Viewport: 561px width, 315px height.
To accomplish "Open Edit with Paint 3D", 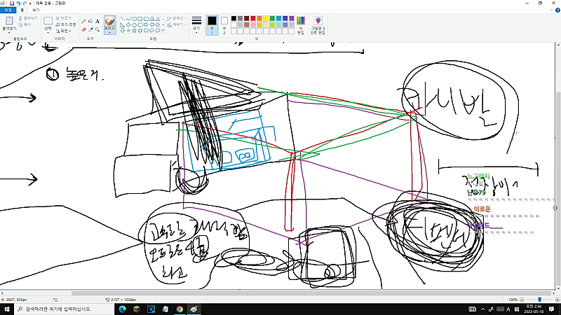I will pos(318,25).
